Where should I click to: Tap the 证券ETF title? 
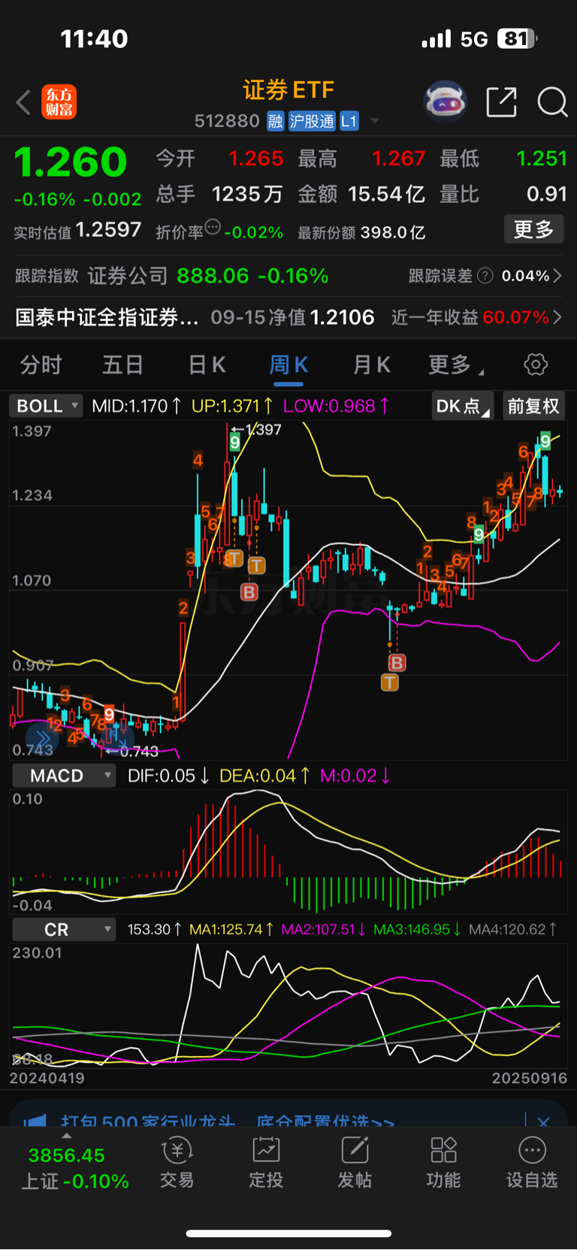[x=288, y=91]
